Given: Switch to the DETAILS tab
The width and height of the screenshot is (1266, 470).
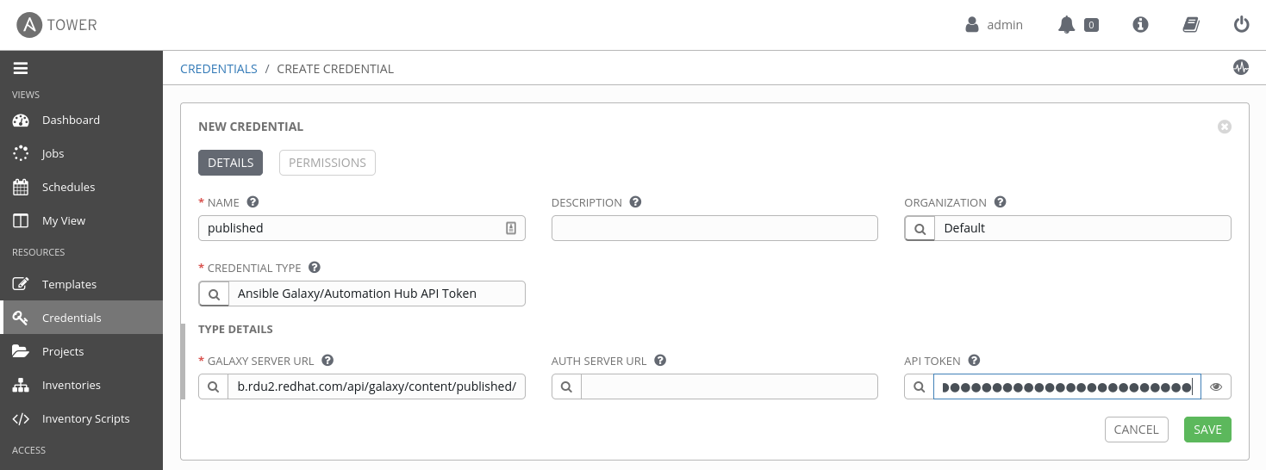Looking at the screenshot, I should point(230,163).
